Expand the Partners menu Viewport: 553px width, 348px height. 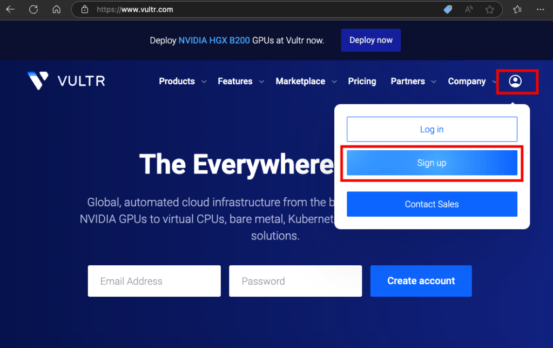click(413, 82)
